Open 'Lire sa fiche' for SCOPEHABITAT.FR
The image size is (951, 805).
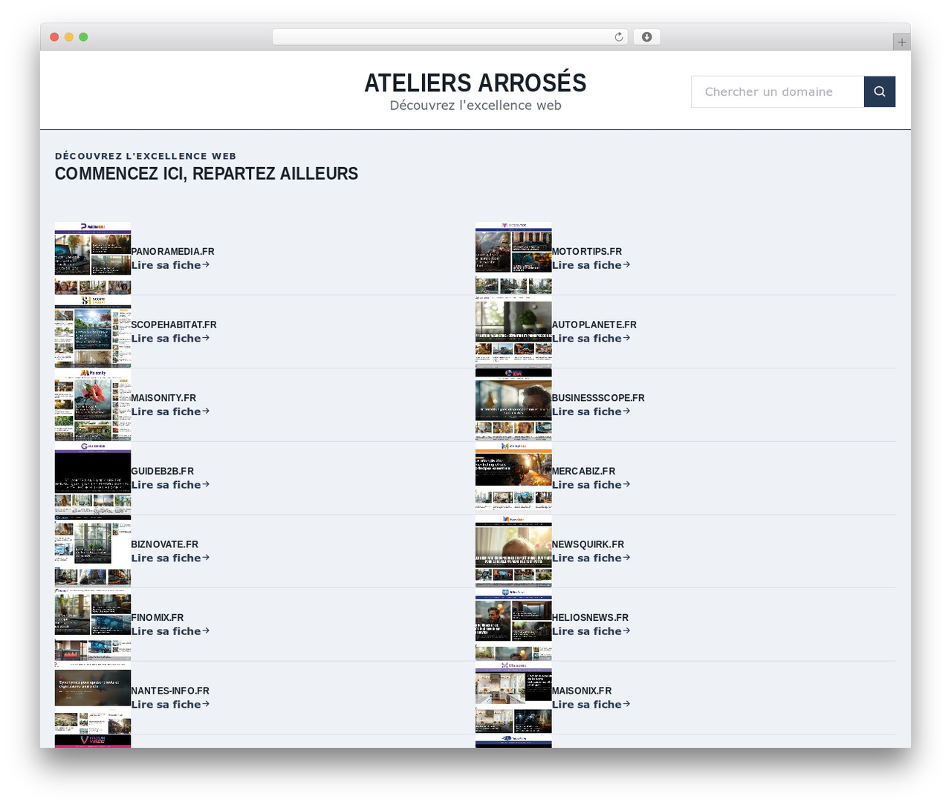tap(170, 339)
